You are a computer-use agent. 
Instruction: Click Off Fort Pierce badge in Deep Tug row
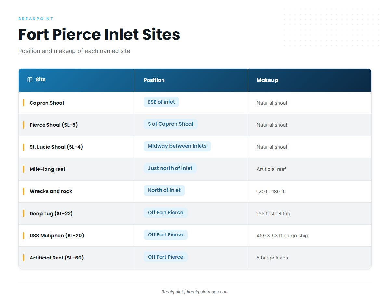click(x=165, y=213)
